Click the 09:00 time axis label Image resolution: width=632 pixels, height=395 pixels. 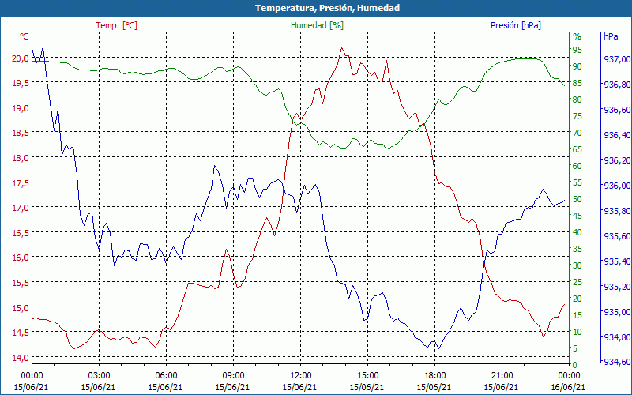coord(233,375)
